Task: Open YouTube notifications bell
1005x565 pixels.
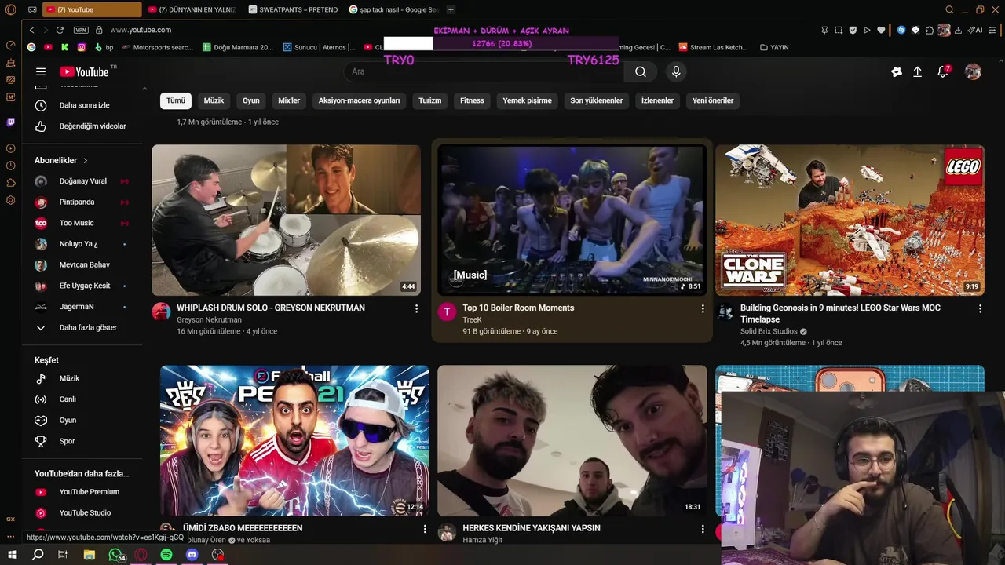Action: click(x=944, y=71)
